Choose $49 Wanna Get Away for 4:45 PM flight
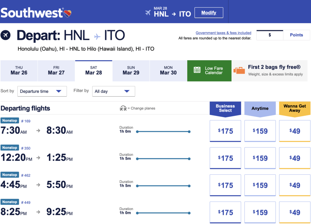 (x=295, y=185)
